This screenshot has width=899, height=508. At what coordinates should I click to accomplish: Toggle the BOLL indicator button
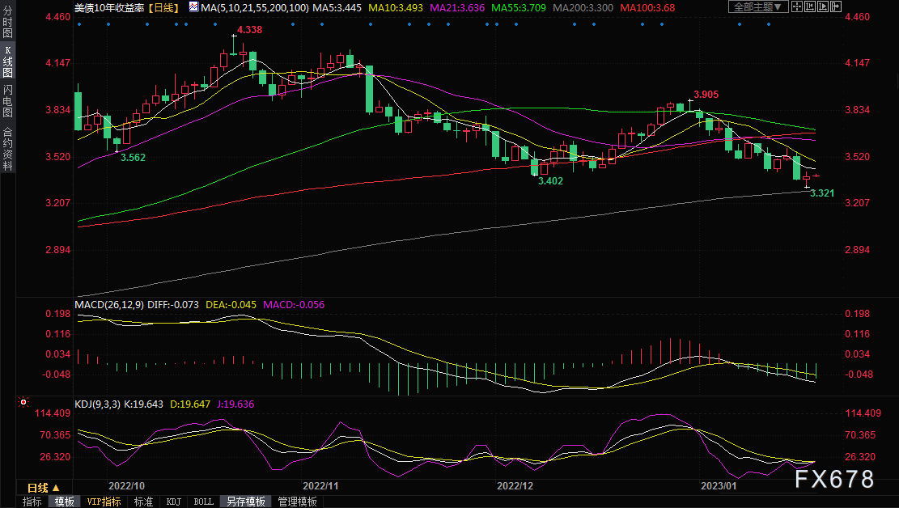click(x=202, y=502)
